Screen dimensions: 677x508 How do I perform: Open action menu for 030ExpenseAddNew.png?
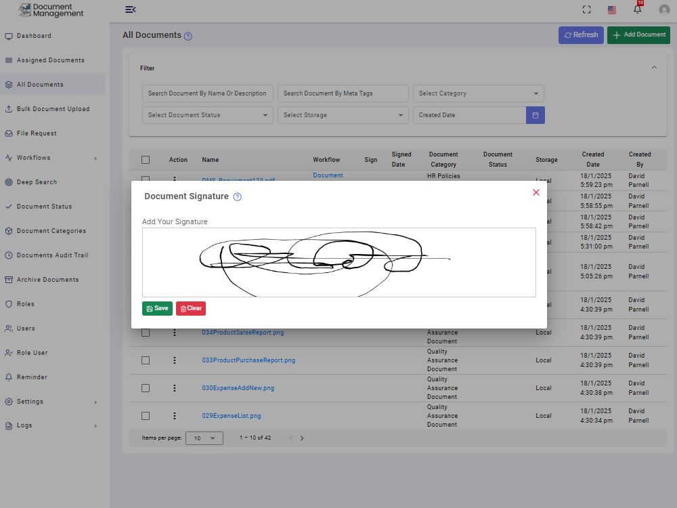[x=175, y=388]
